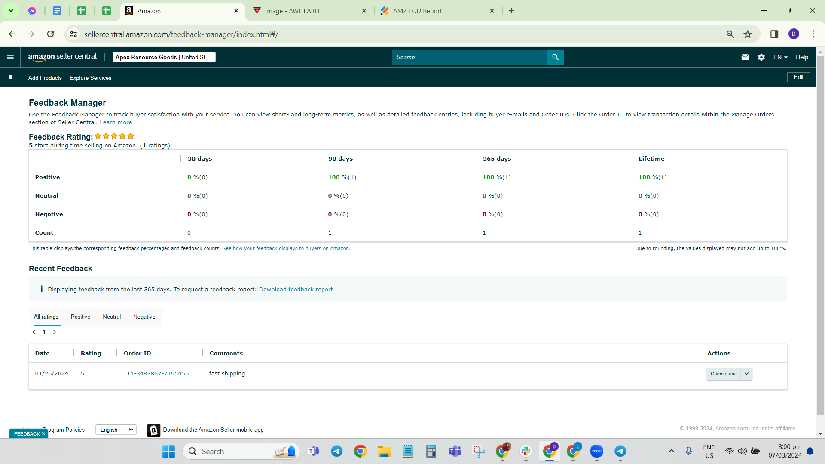Open the Explore Services menu item
This screenshot has height=464, width=825.
[x=91, y=78]
